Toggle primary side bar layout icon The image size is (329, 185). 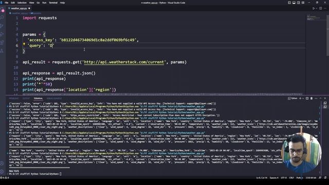click(x=289, y=3)
